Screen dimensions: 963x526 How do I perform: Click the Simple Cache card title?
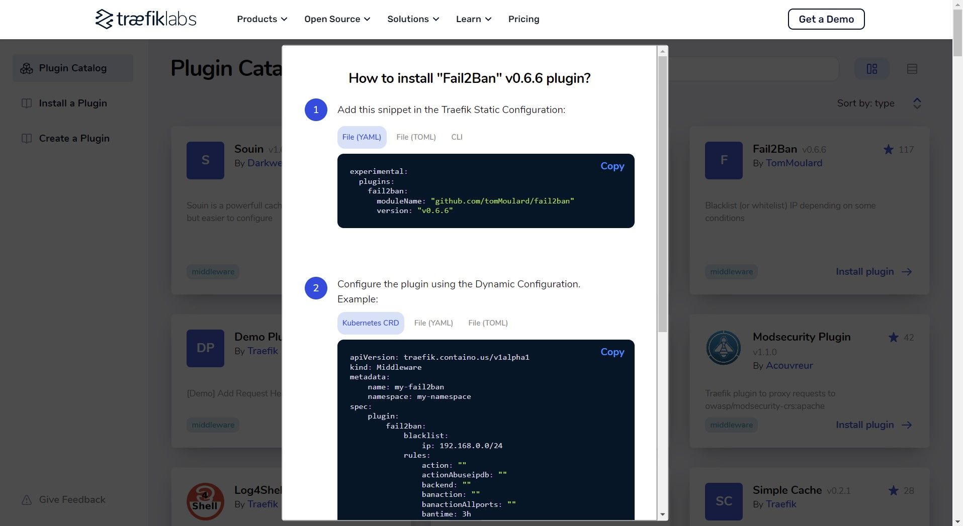[x=787, y=490]
